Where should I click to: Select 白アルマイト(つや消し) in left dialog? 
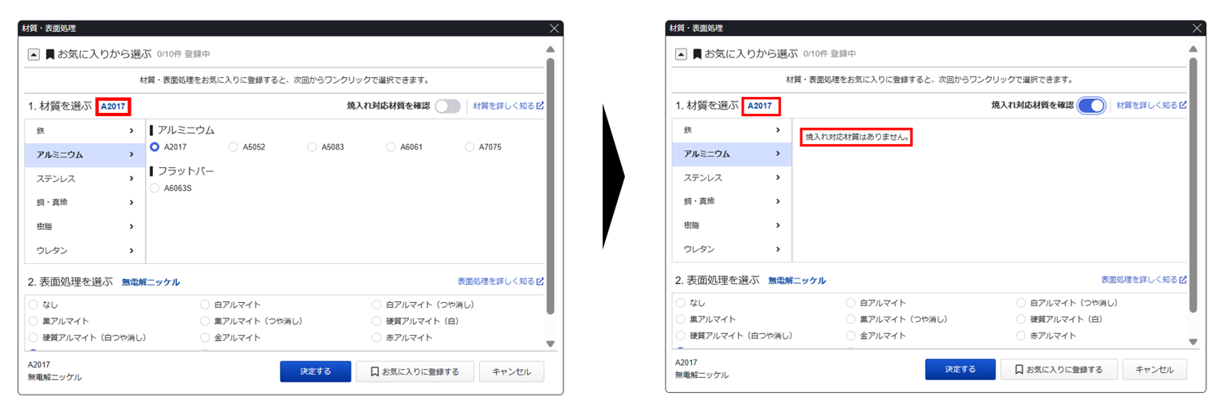[378, 305]
